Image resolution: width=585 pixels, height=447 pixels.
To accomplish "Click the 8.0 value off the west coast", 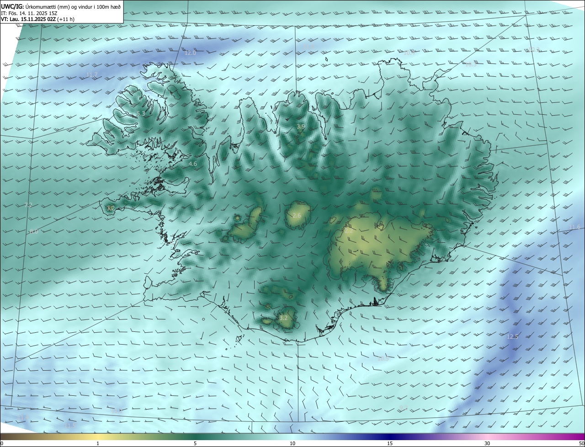I will tap(34, 232).
